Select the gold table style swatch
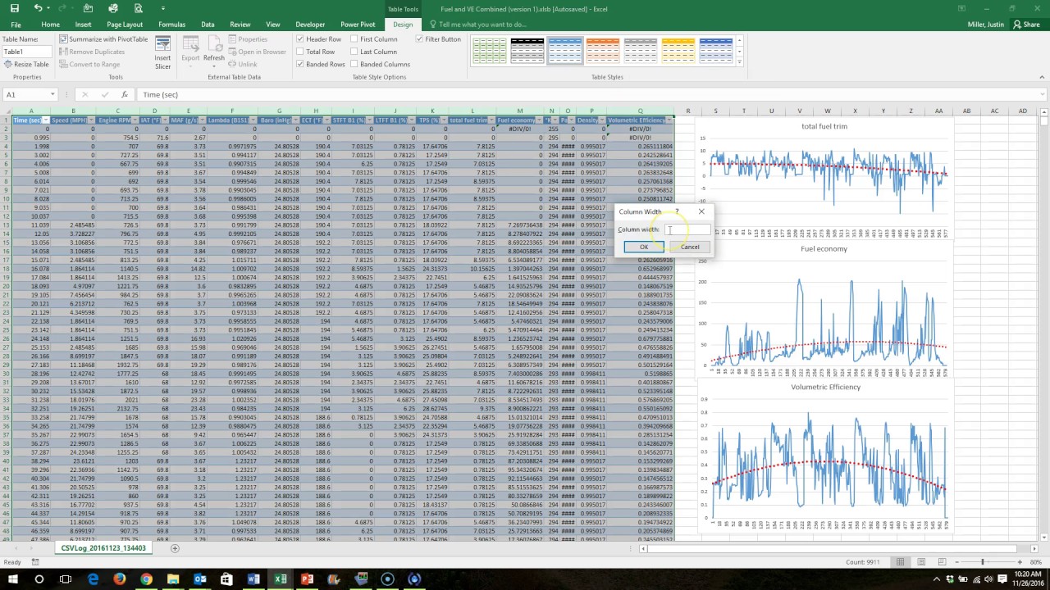1050x590 pixels. coord(678,52)
